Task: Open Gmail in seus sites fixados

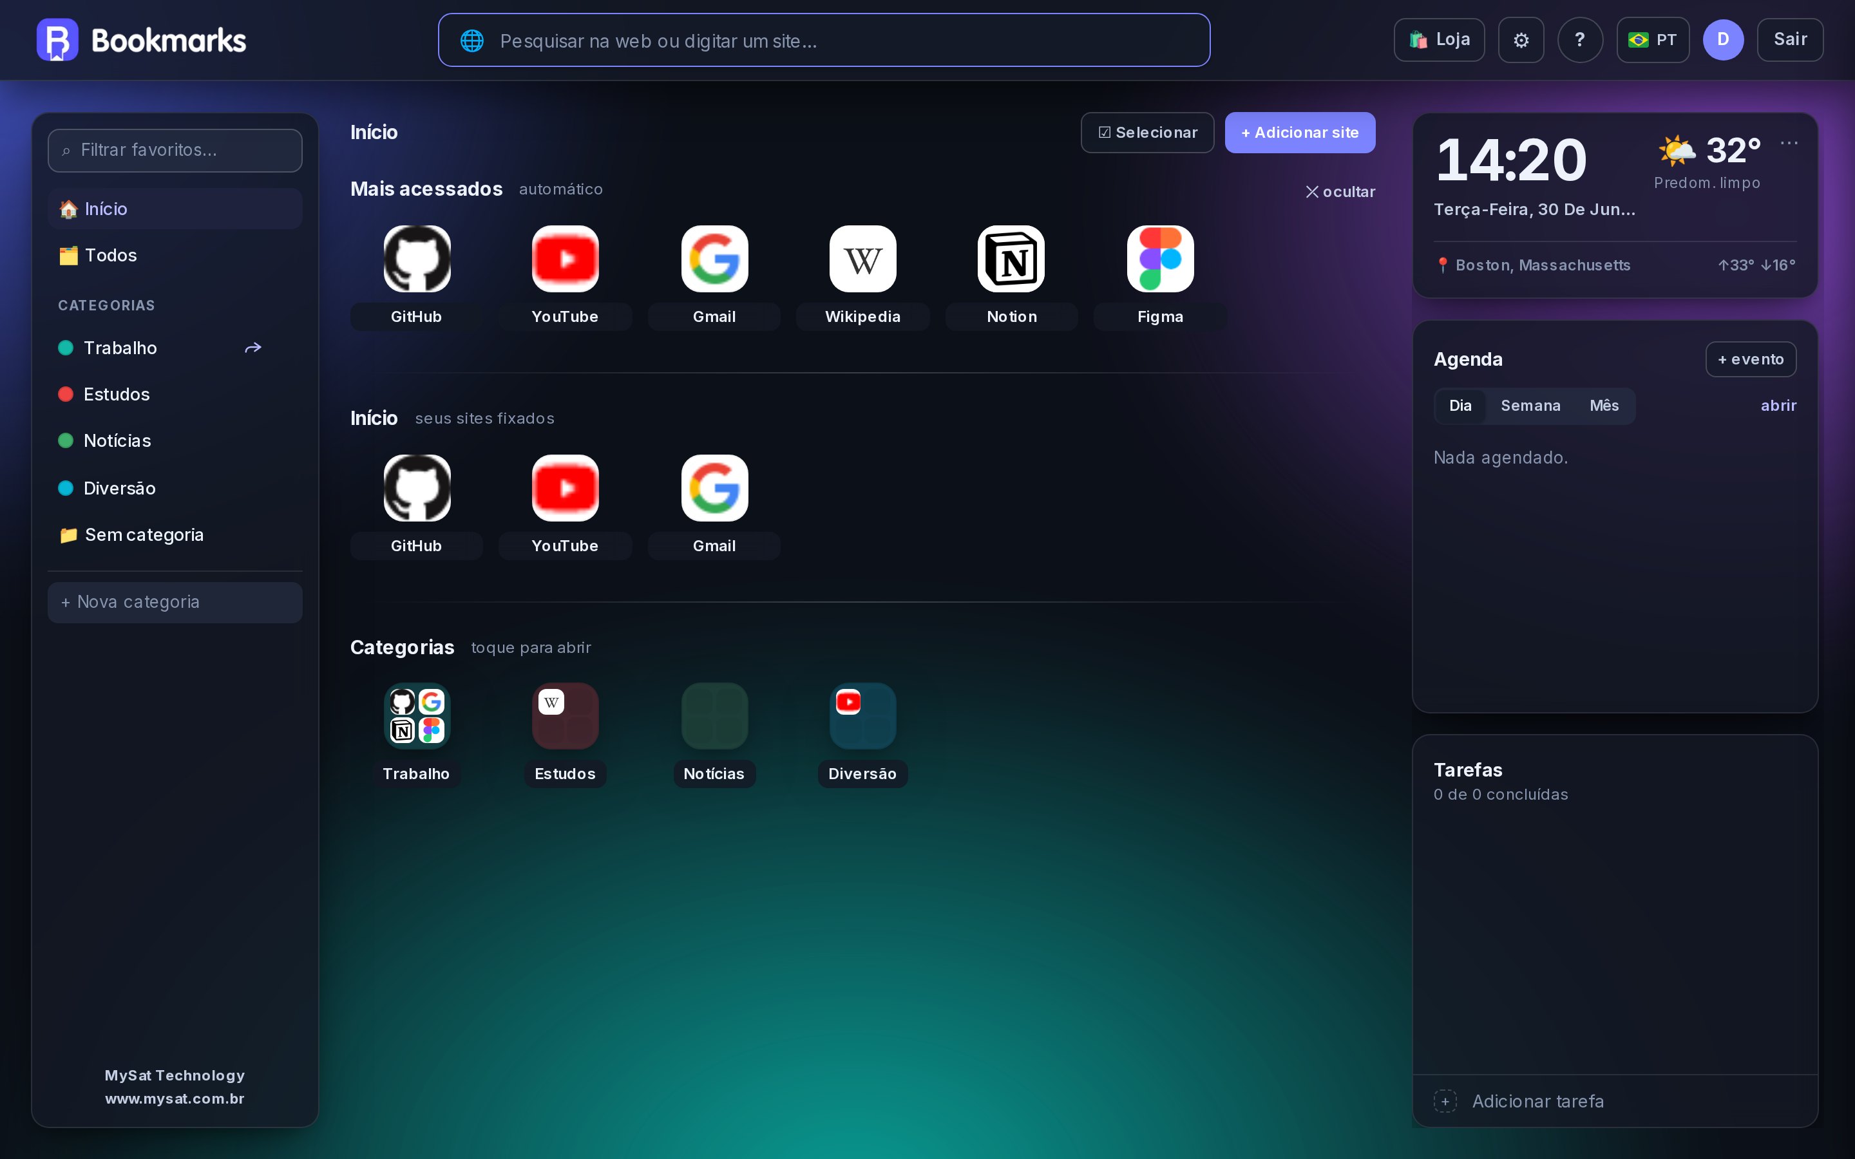Action: click(x=714, y=487)
